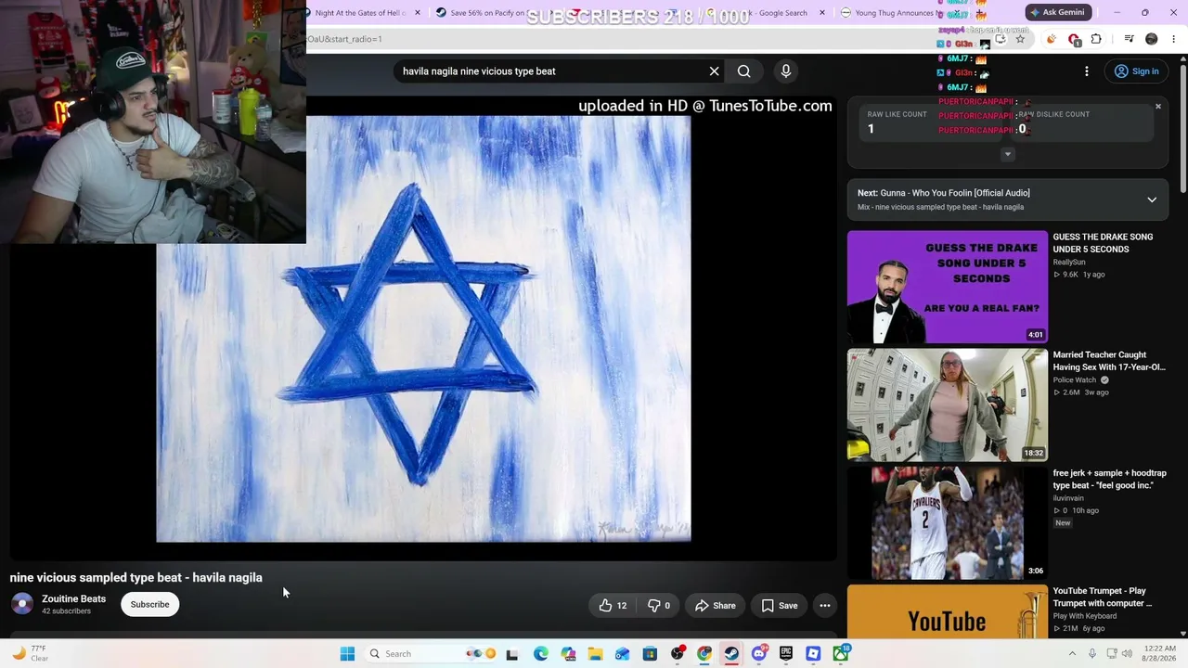1188x668 pixels.
Task: Bookmark this page with star icon
Action: [1020, 39]
